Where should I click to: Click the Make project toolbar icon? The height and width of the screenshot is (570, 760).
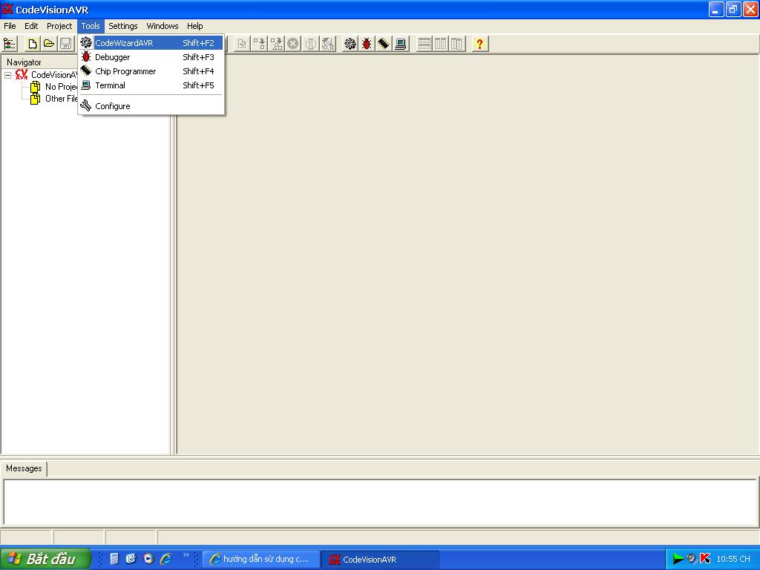259,44
